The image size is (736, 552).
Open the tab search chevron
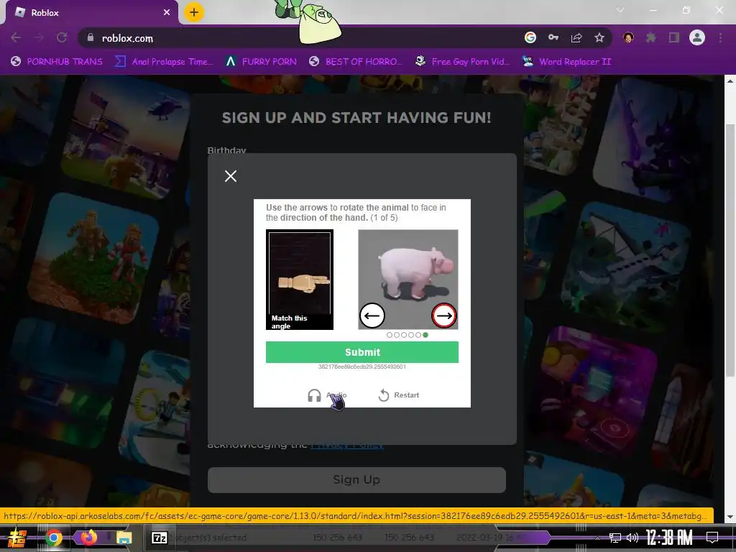coord(620,10)
